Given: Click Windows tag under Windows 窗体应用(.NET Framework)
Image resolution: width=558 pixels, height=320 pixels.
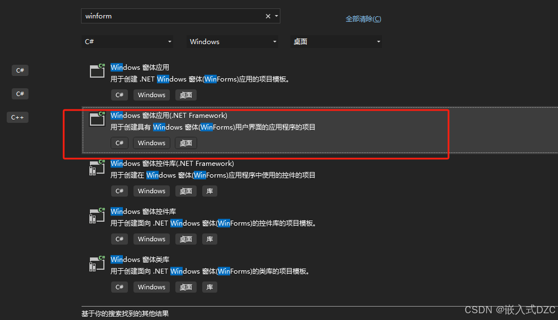Looking at the screenshot, I should pyautogui.click(x=151, y=143).
